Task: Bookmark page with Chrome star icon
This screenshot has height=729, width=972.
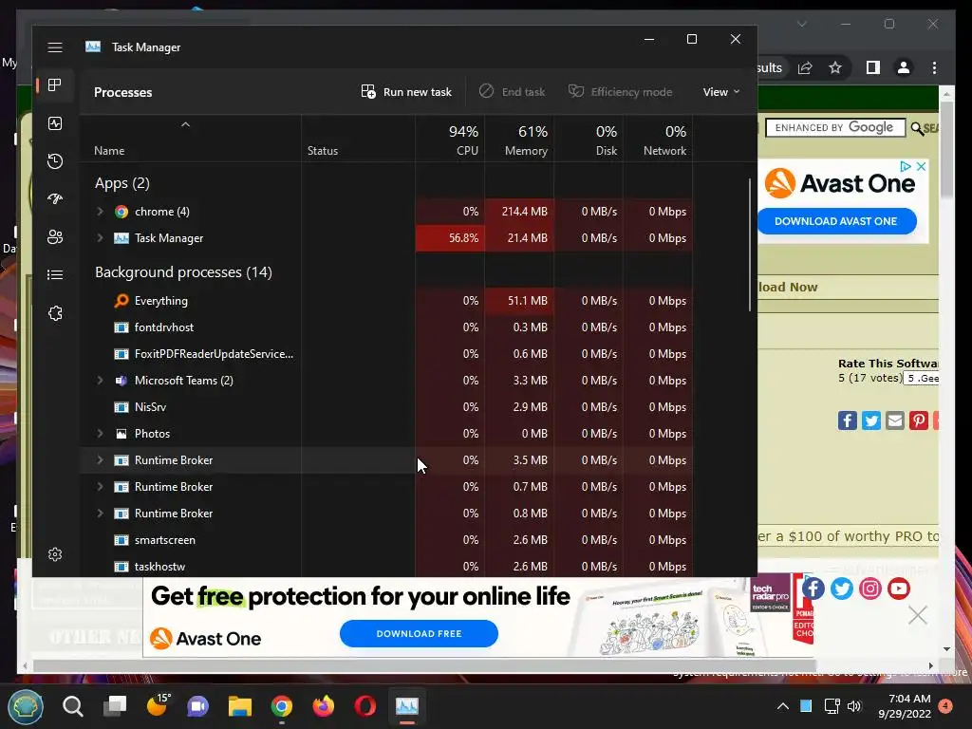Action: point(835,67)
